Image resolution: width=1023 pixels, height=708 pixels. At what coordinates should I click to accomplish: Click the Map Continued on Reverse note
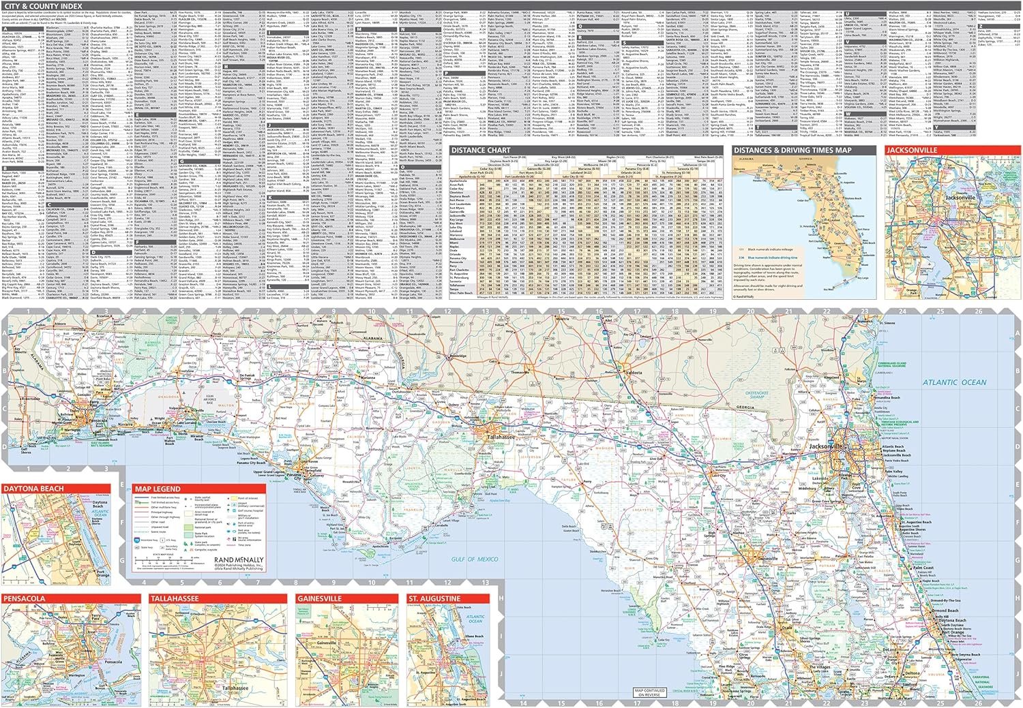[x=649, y=692]
